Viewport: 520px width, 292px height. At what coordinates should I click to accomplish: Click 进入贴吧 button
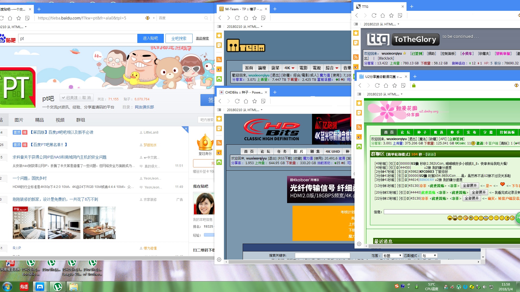pyautogui.click(x=150, y=38)
